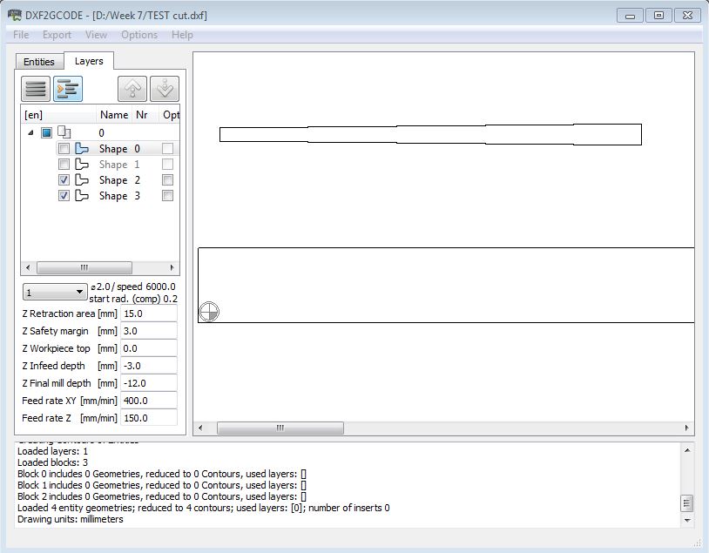Click the Z Infeed depth field
This screenshot has width=709, height=553.
(149, 366)
